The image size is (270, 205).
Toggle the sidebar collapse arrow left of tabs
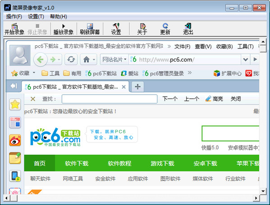(x=14, y=86)
